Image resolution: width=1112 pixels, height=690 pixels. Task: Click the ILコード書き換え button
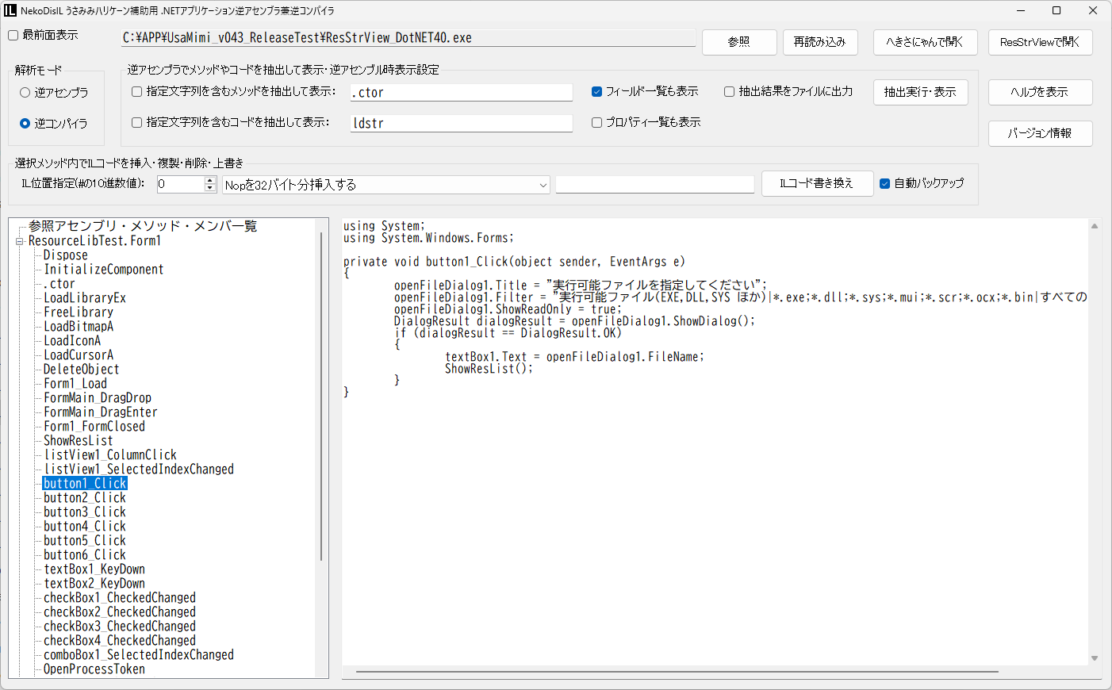pyautogui.click(x=817, y=183)
